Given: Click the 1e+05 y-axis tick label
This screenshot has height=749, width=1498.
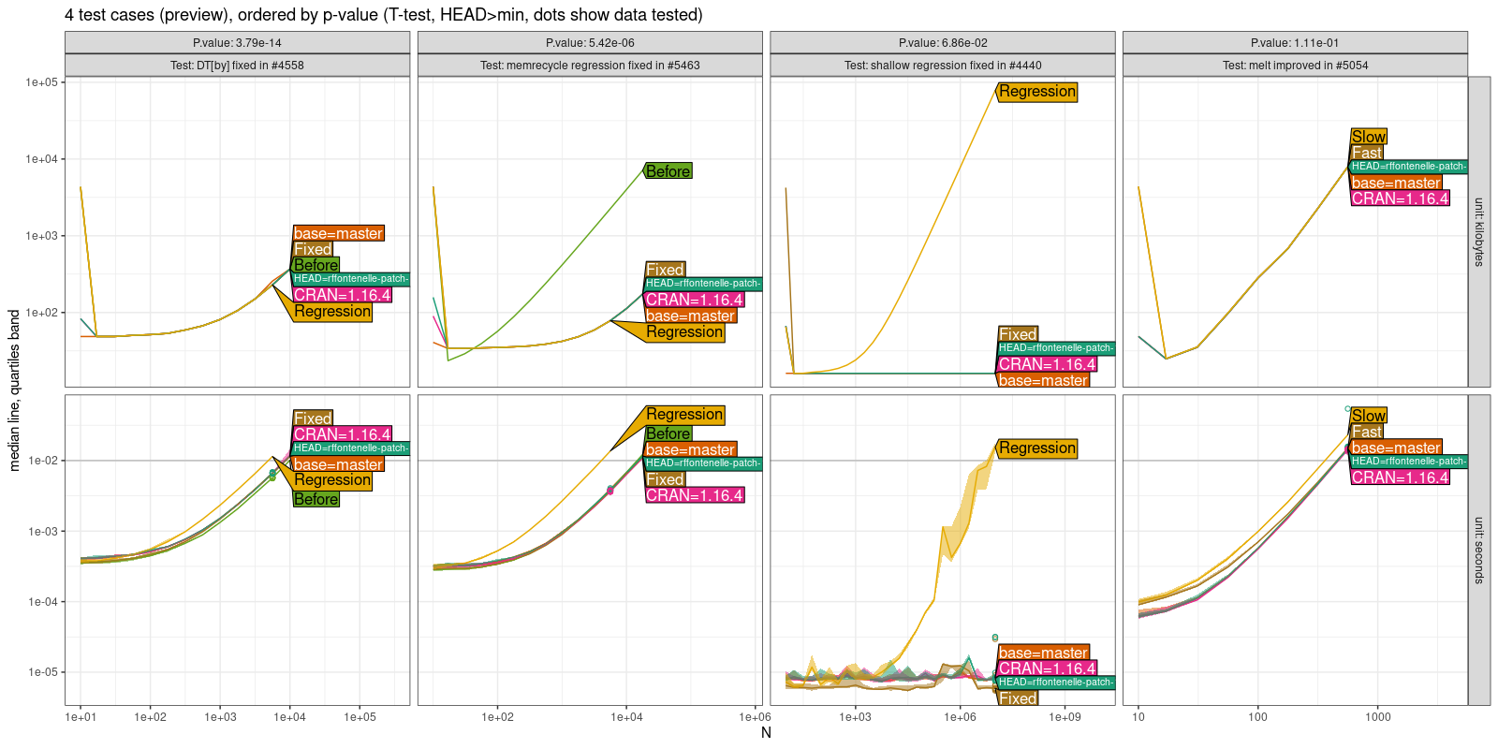Looking at the screenshot, I should (42, 82).
